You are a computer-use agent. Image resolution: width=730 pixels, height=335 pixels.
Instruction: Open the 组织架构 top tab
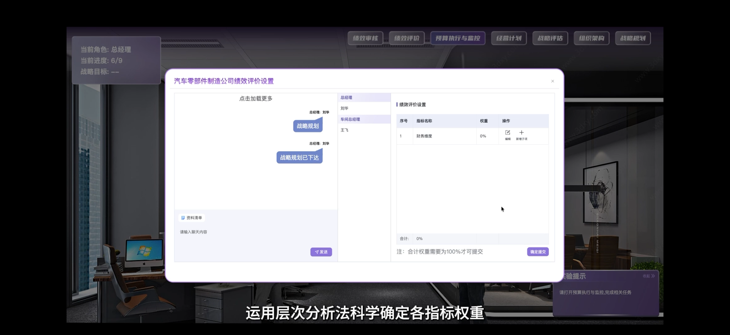(591, 38)
